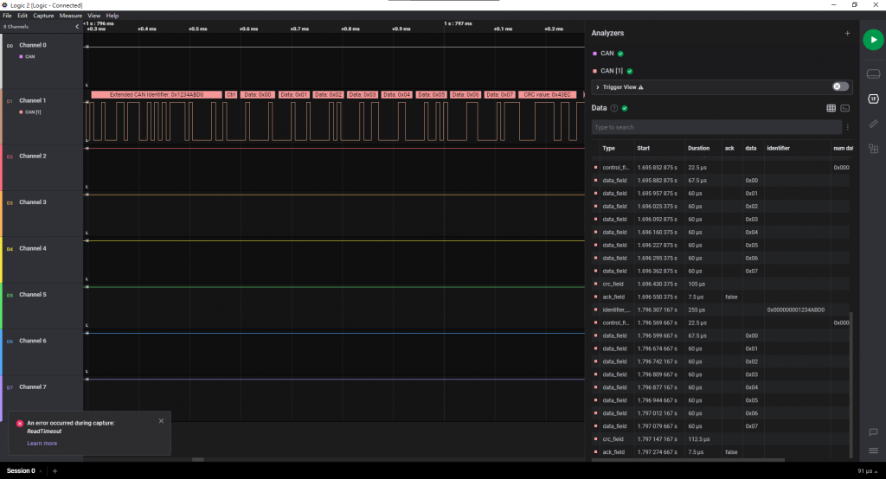Open the Measurements ruler icon in sidebar
The image size is (886, 479).
(873, 124)
